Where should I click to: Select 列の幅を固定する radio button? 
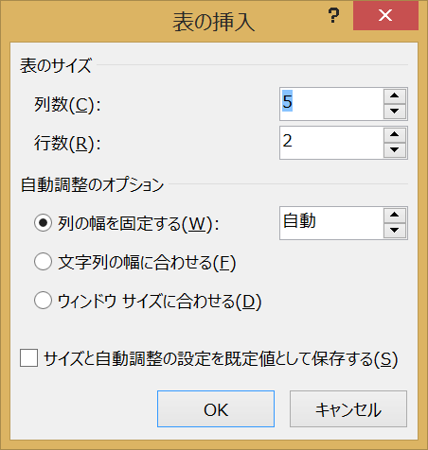pyautogui.click(x=43, y=223)
